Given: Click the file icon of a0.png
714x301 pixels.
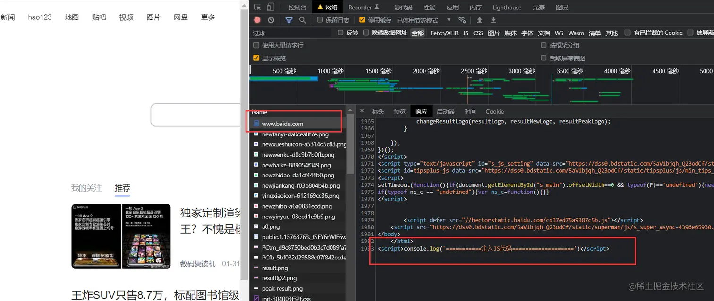Looking at the screenshot, I should 256,226.
